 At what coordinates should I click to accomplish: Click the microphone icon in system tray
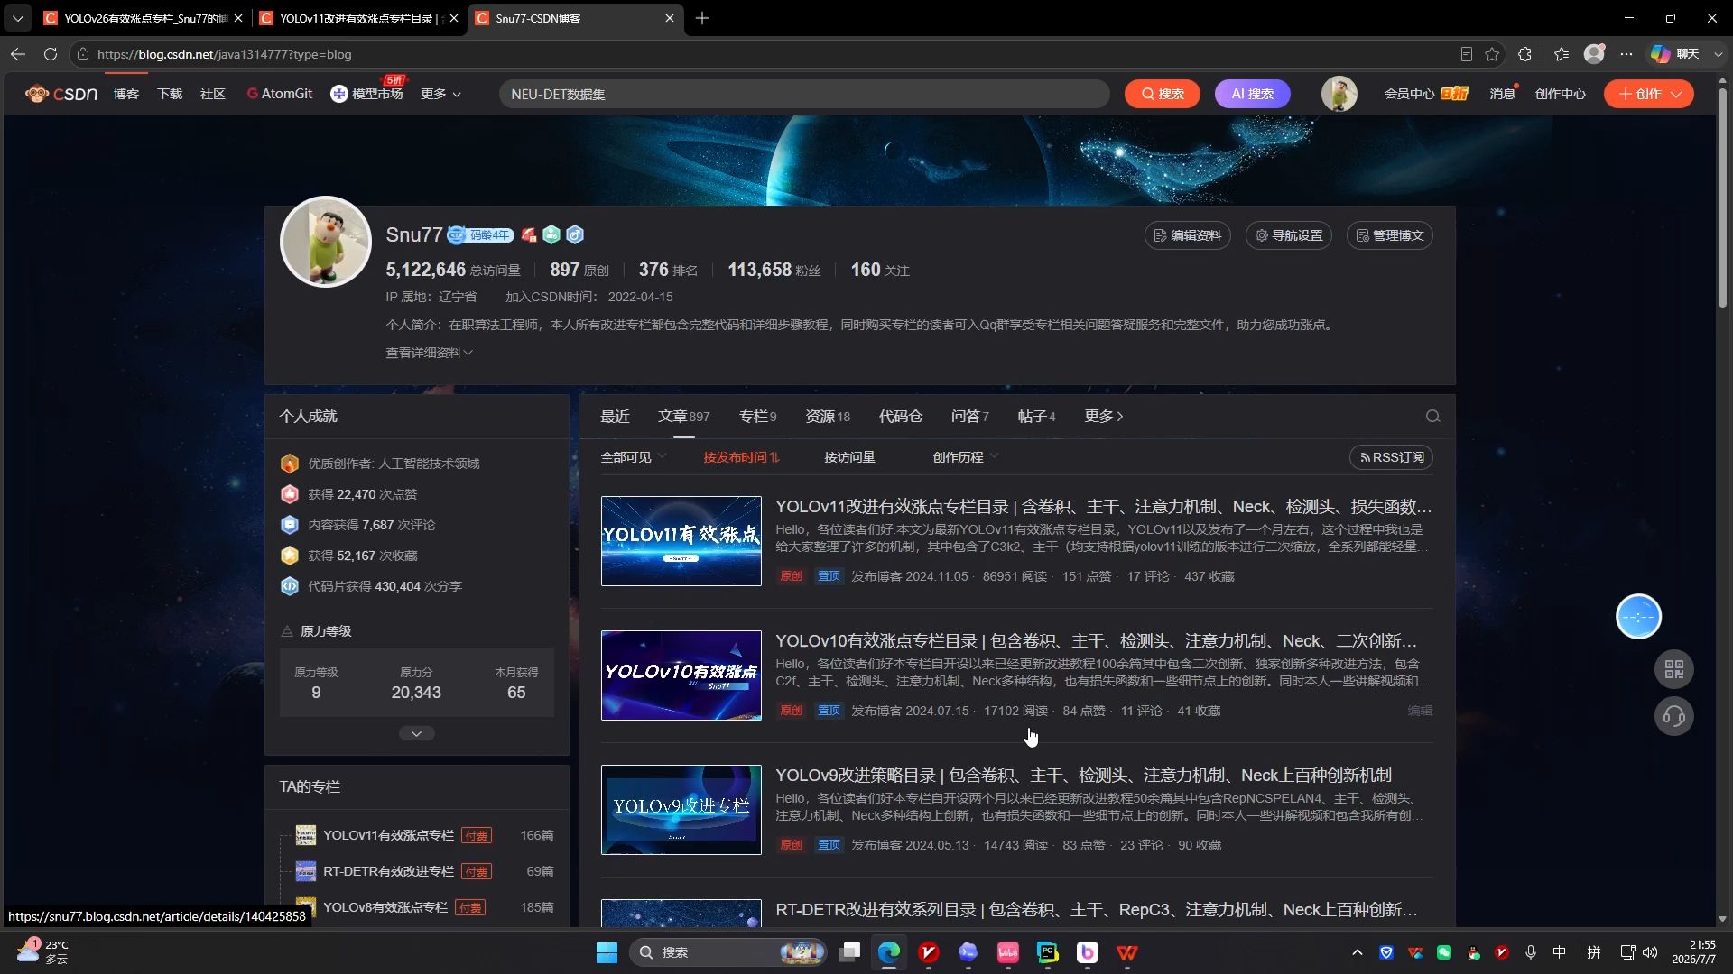click(x=1531, y=952)
